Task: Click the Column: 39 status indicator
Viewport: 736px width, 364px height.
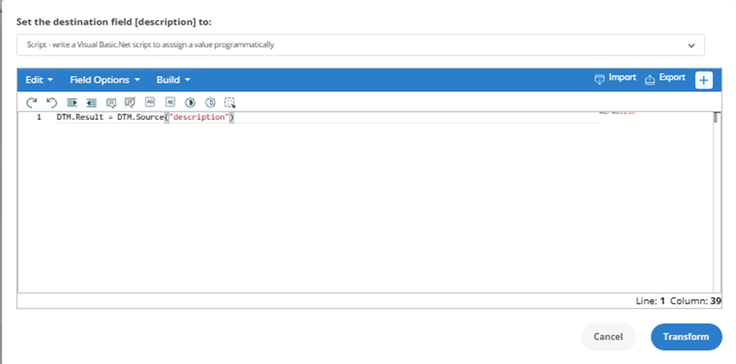Action: (x=696, y=301)
